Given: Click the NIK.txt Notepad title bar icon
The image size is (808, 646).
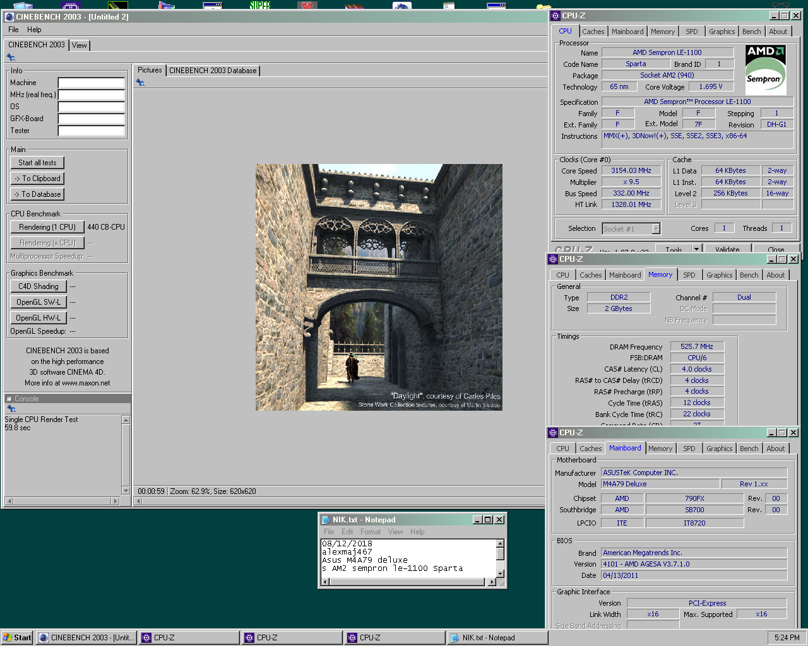Looking at the screenshot, I should tap(326, 520).
